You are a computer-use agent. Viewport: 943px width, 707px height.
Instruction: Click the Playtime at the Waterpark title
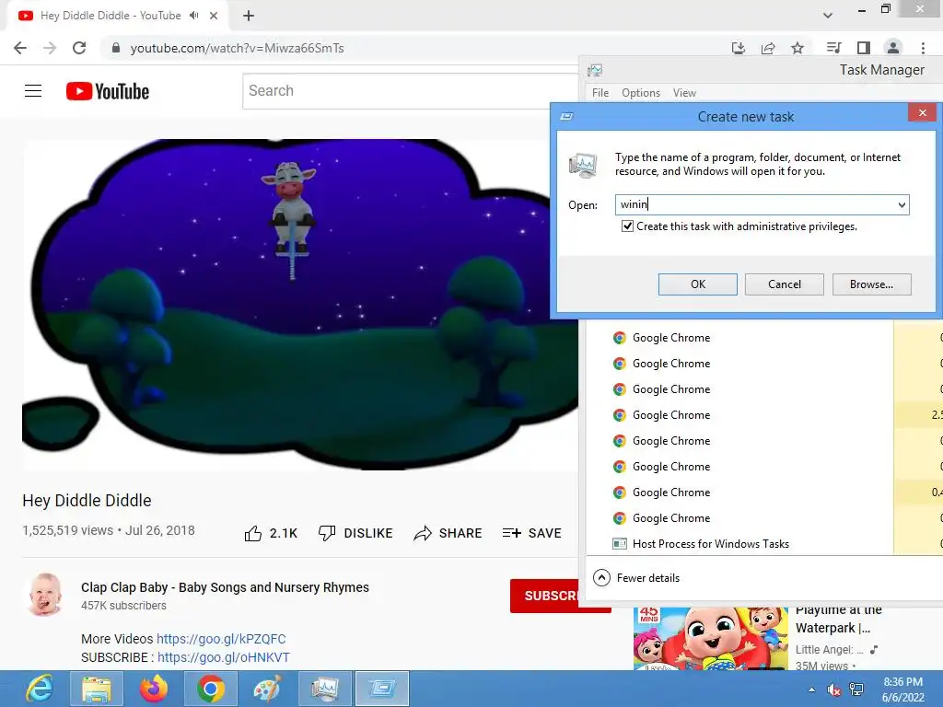click(x=838, y=619)
